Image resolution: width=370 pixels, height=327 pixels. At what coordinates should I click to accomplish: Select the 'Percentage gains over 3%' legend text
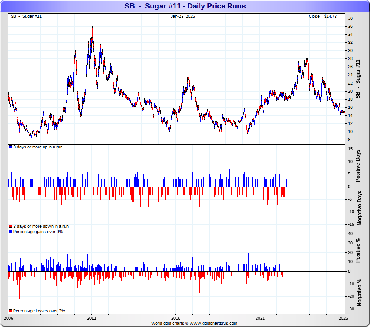click(x=38, y=232)
